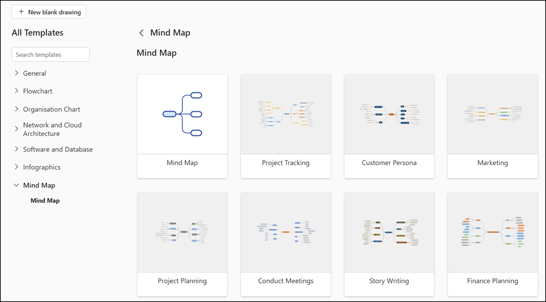The height and width of the screenshot is (302, 546).
Task: Select the Conduct Meetings template thumbnail
Action: coord(286,232)
